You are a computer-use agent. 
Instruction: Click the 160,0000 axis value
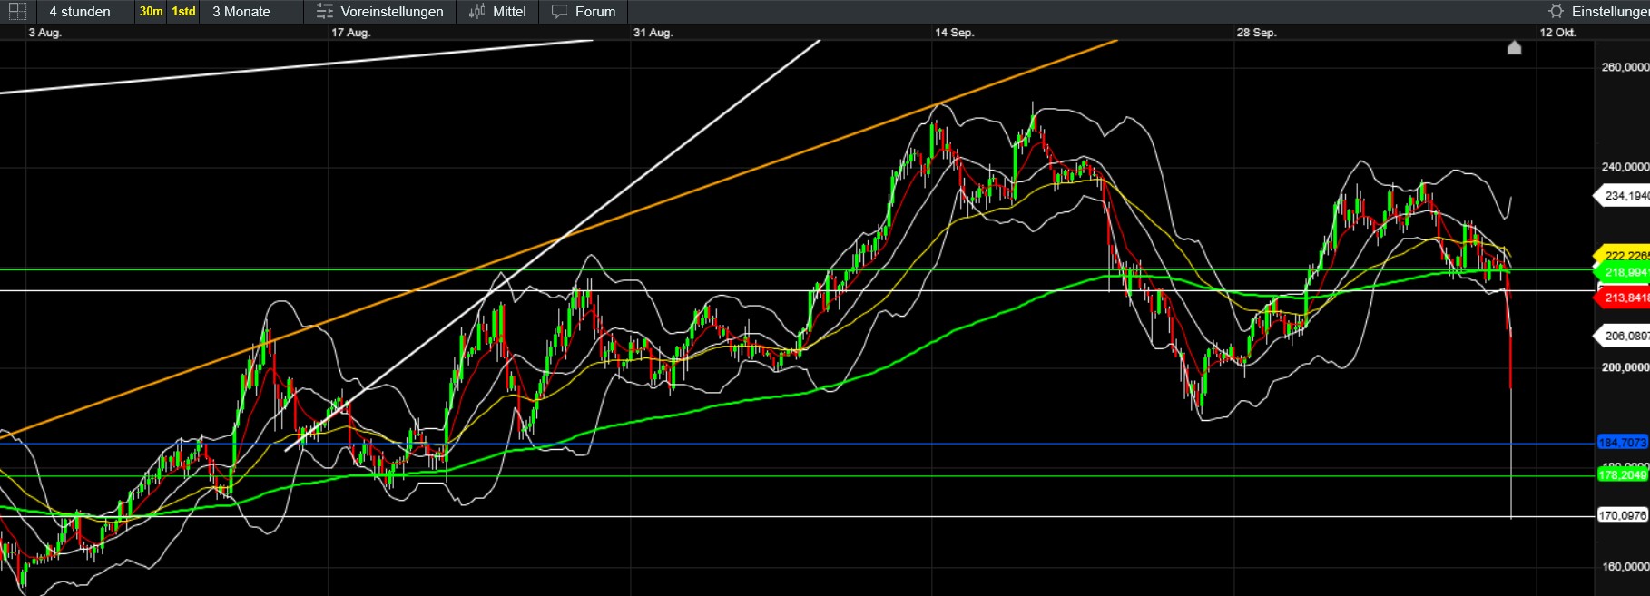coord(1625,567)
